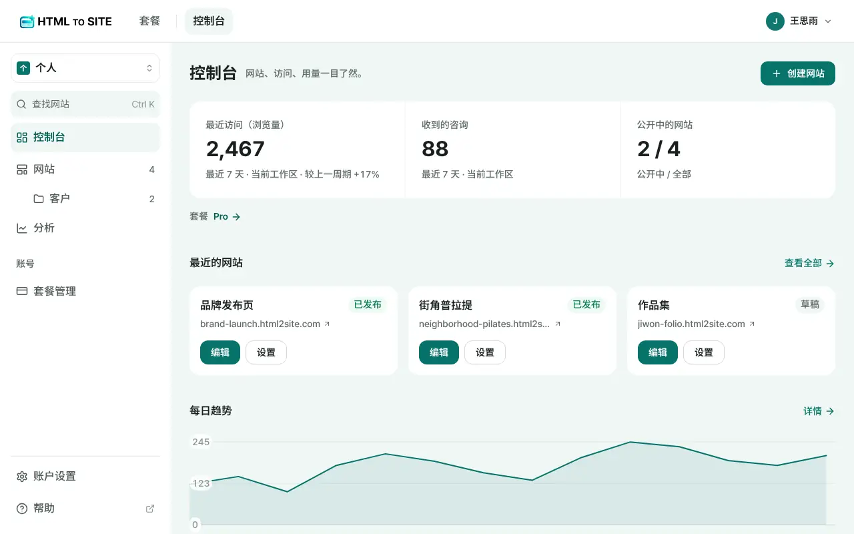Open the 个人 workspace switcher
854x534 pixels.
tap(85, 68)
